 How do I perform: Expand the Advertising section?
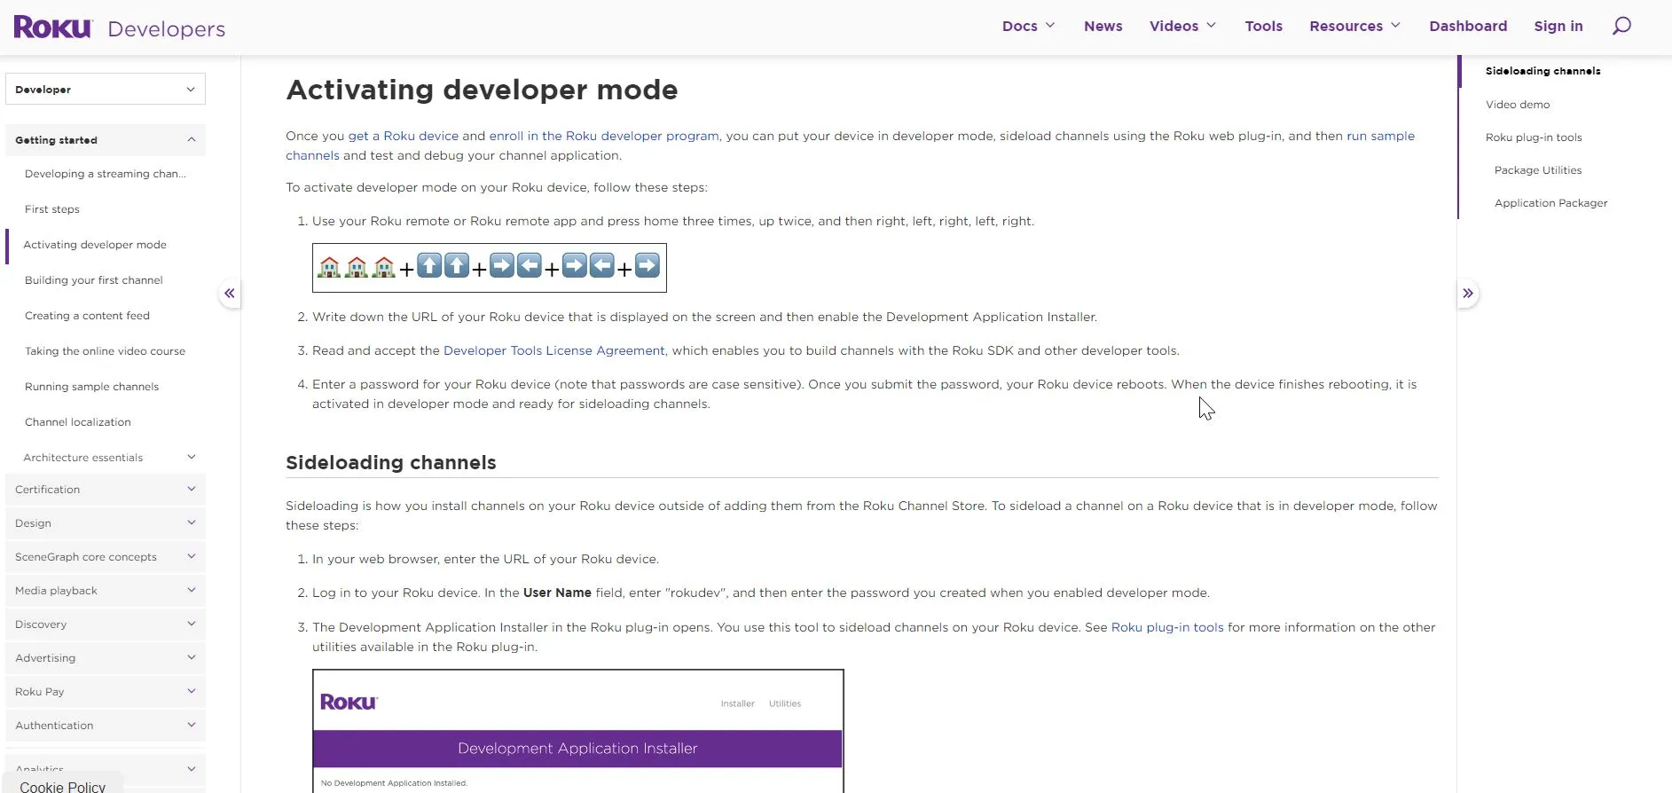[106, 658]
